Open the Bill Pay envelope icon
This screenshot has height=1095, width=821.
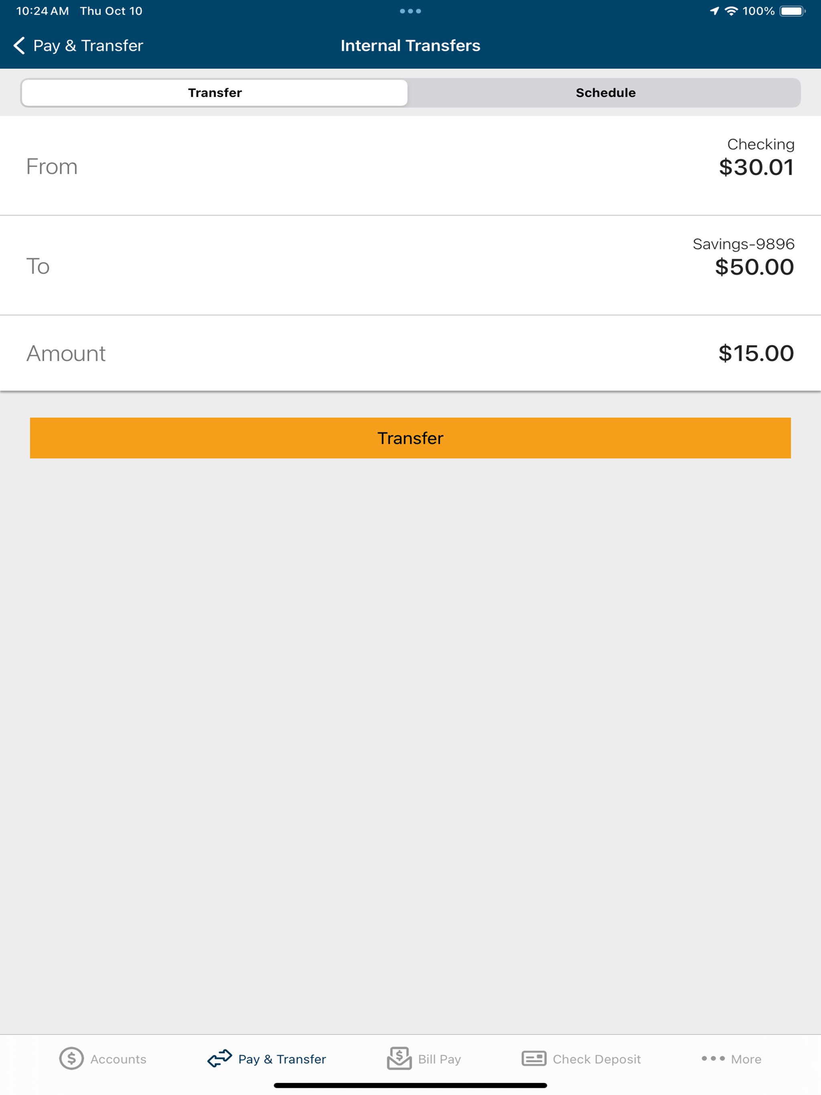click(x=399, y=1059)
